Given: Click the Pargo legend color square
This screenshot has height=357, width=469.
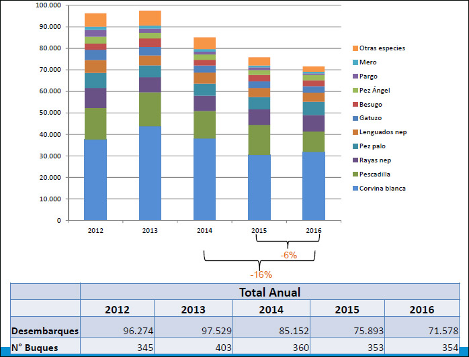Looking at the screenshot, I should pyautogui.click(x=354, y=76).
